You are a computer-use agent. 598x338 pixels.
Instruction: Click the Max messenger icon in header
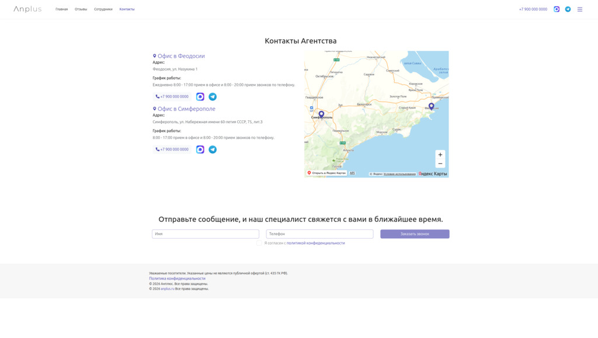pos(557,9)
